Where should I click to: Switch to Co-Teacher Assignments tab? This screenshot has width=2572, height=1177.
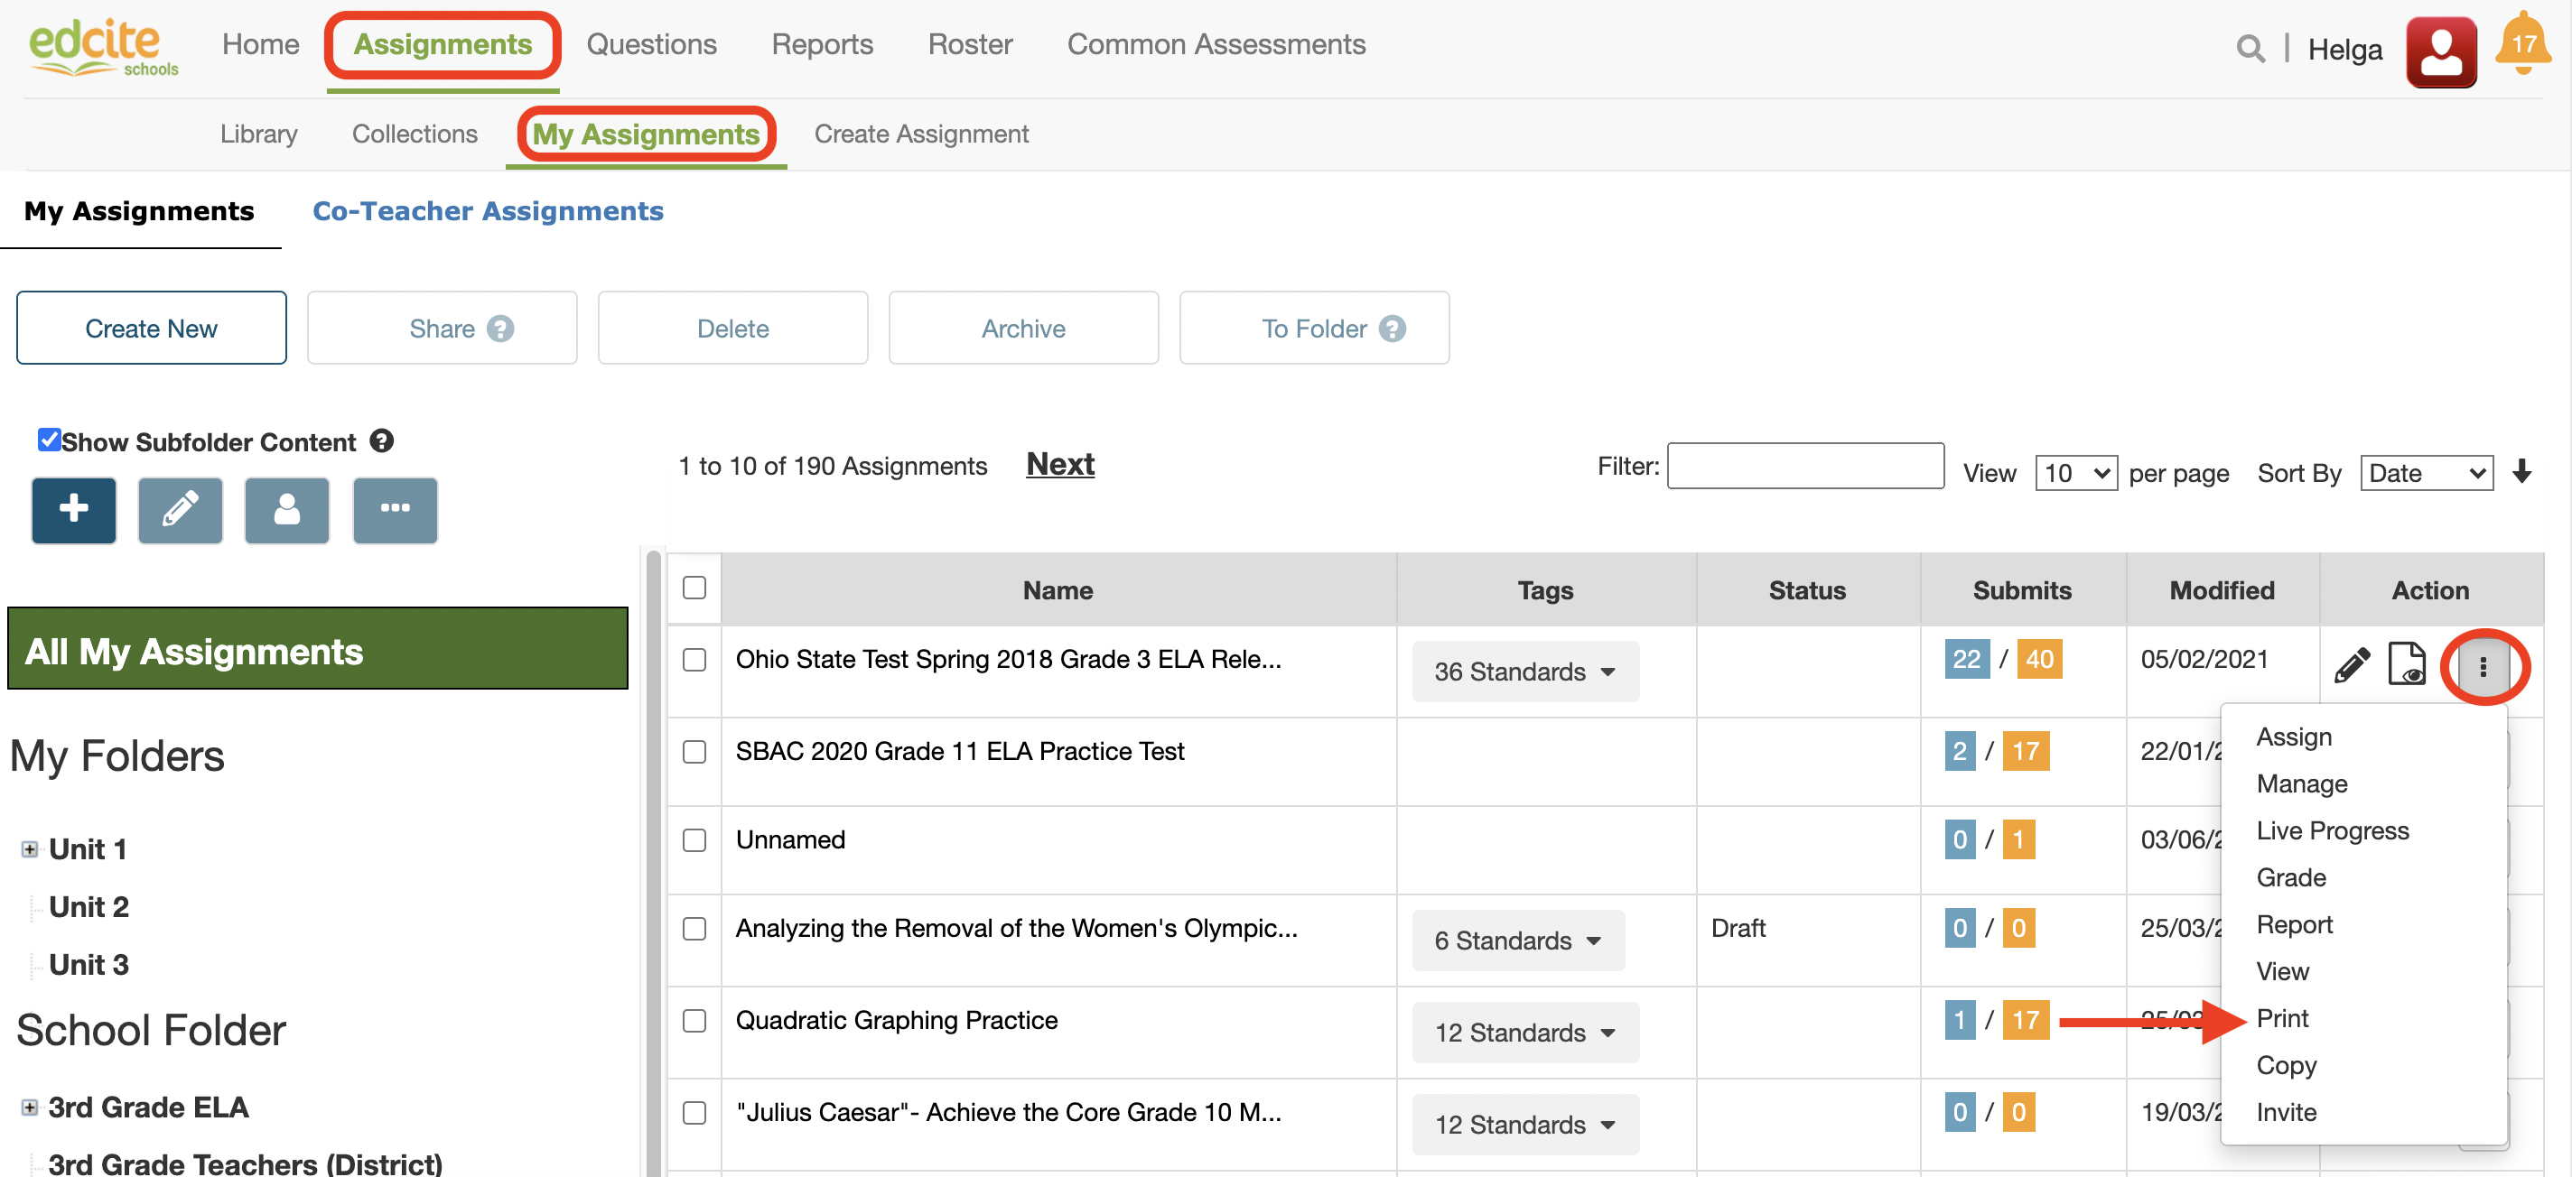coord(488,211)
